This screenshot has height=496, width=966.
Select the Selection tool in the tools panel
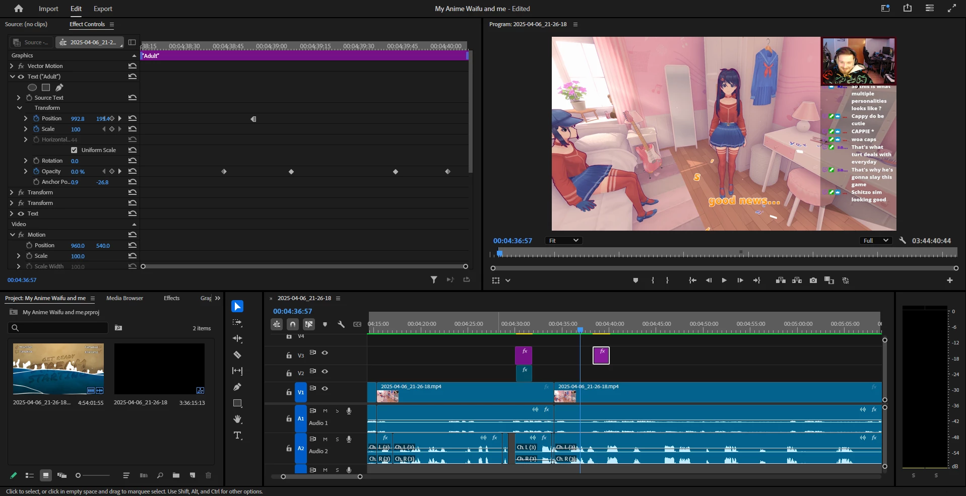point(237,306)
